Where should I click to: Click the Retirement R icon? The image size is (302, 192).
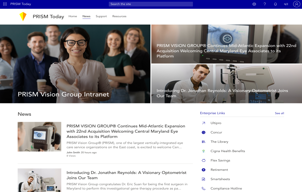pos(204,170)
